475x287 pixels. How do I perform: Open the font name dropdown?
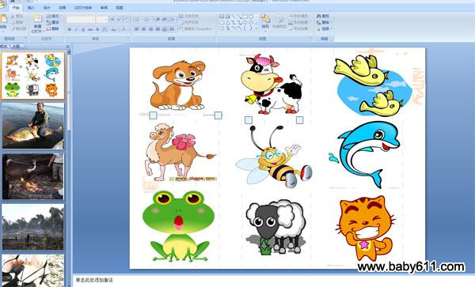[81, 20]
